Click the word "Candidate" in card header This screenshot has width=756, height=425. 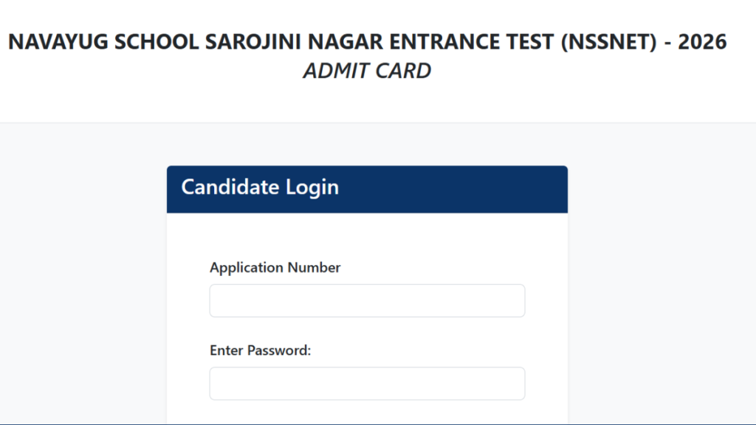(230, 187)
